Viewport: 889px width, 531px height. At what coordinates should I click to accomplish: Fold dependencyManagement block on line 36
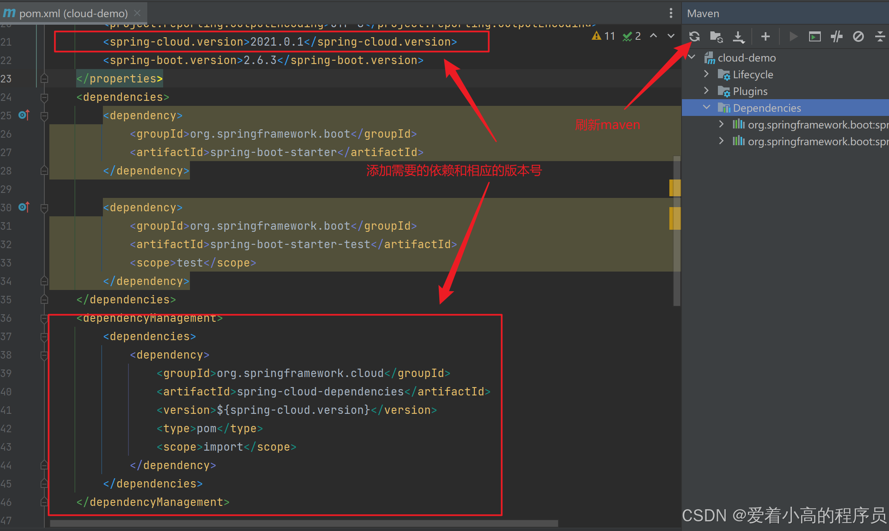pyautogui.click(x=44, y=318)
